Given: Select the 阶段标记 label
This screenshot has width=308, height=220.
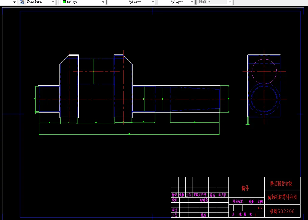Looking at the screenshot, I should [238, 201].
